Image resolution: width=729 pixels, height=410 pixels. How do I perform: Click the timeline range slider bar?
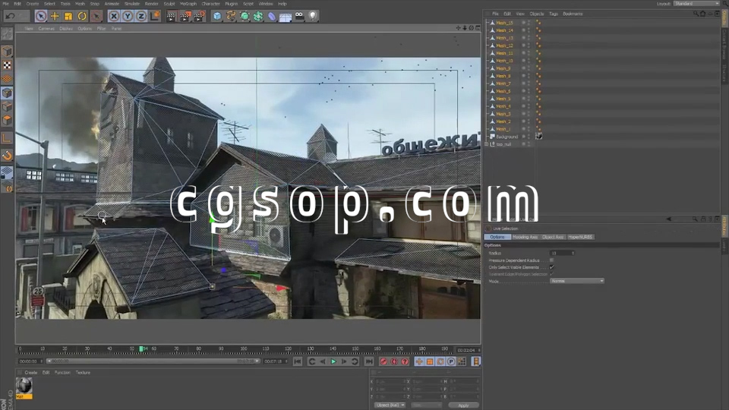(153, 361)
